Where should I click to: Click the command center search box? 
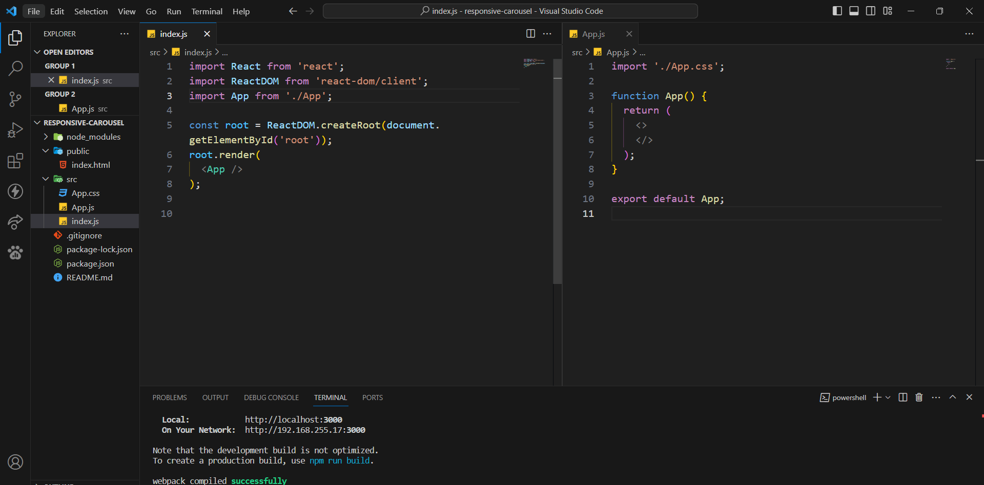click(510, 11)
